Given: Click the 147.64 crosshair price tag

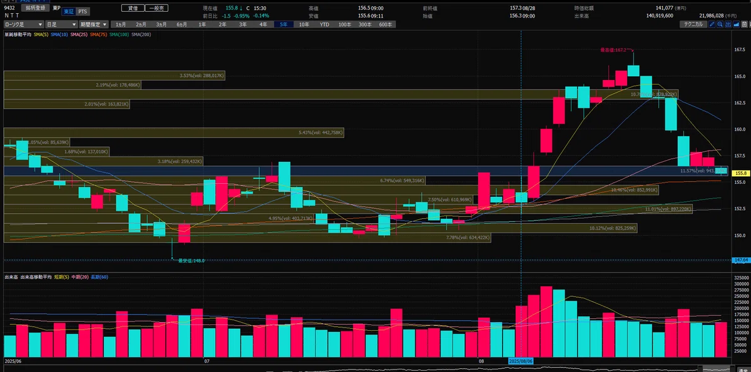Looking at the screenshot, I should pyautogui.click(x=741, y=259).
